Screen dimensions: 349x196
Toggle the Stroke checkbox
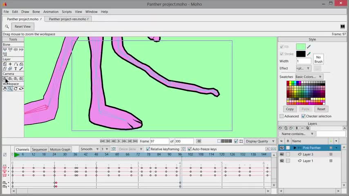(x=282, y=54)
